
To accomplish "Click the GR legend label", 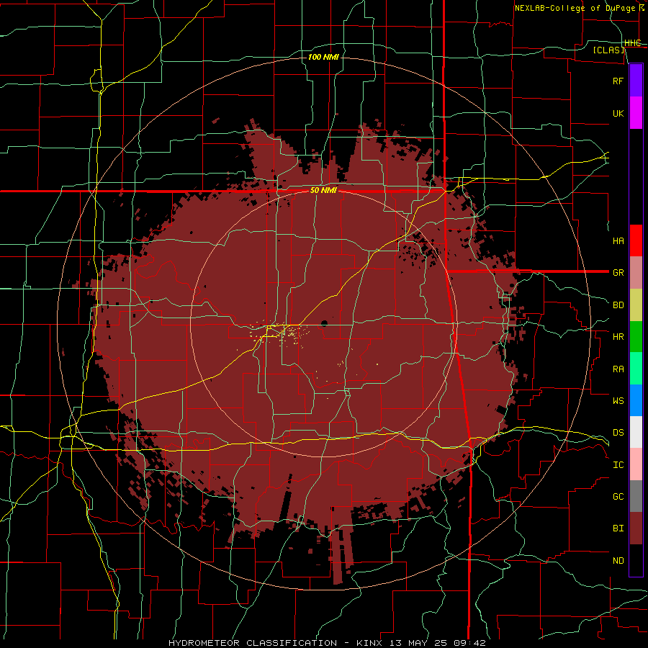I will coord(618,273).
